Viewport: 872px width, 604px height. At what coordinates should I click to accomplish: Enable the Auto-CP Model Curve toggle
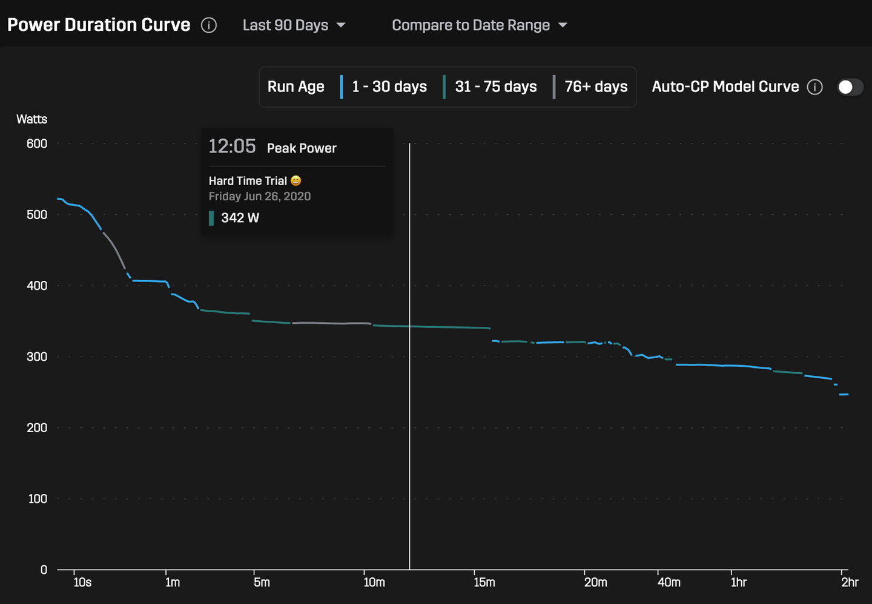click(x=850, y=87)
